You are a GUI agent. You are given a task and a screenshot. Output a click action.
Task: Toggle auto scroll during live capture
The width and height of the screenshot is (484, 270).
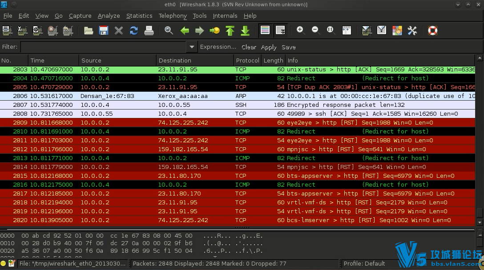pyautogui.click(x=280, y=31)
